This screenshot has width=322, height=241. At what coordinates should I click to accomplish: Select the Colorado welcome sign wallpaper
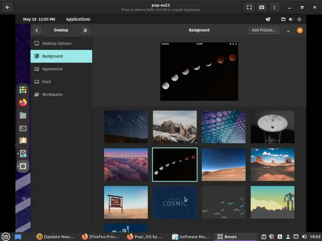[126, 202]
